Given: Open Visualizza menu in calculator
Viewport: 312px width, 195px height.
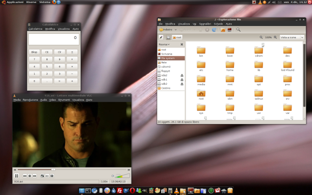Looking at the screenshot, I should (x=64, y=29).
